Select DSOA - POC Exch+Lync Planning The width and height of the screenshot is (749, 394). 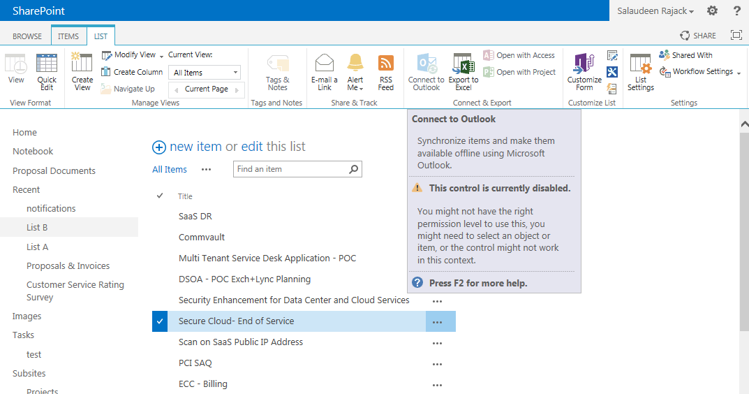(x=244, y=279)
